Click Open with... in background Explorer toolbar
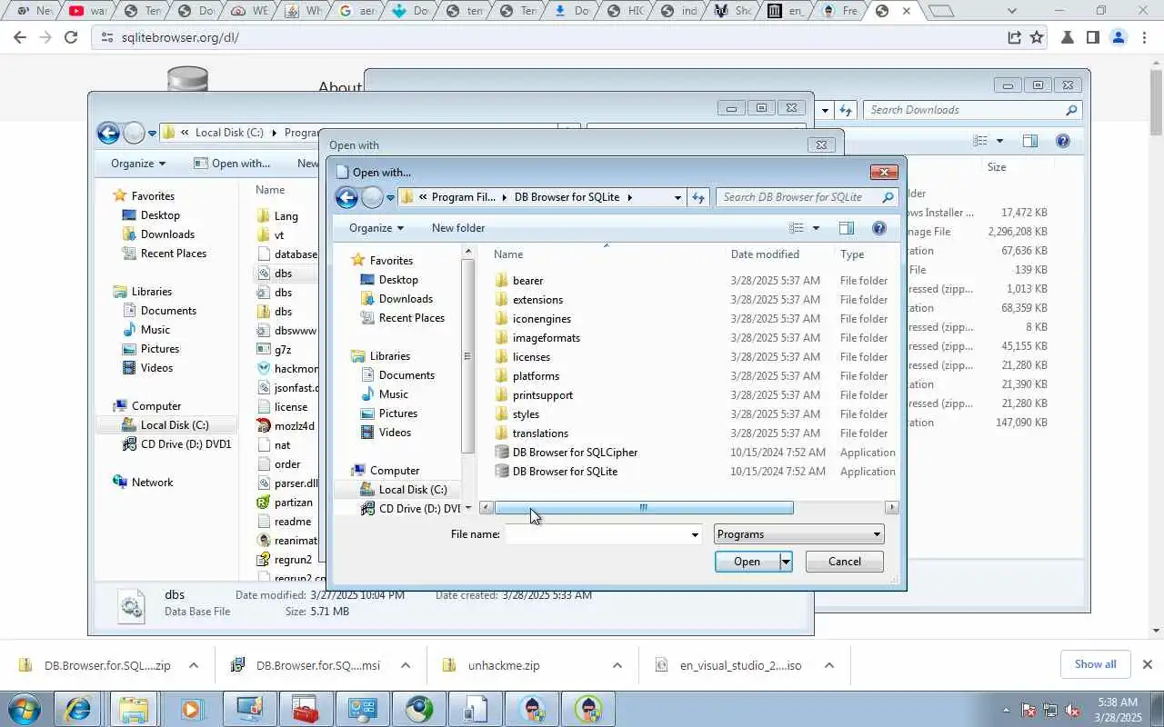This screenshot has width=1164, height=727. point(232,164)
